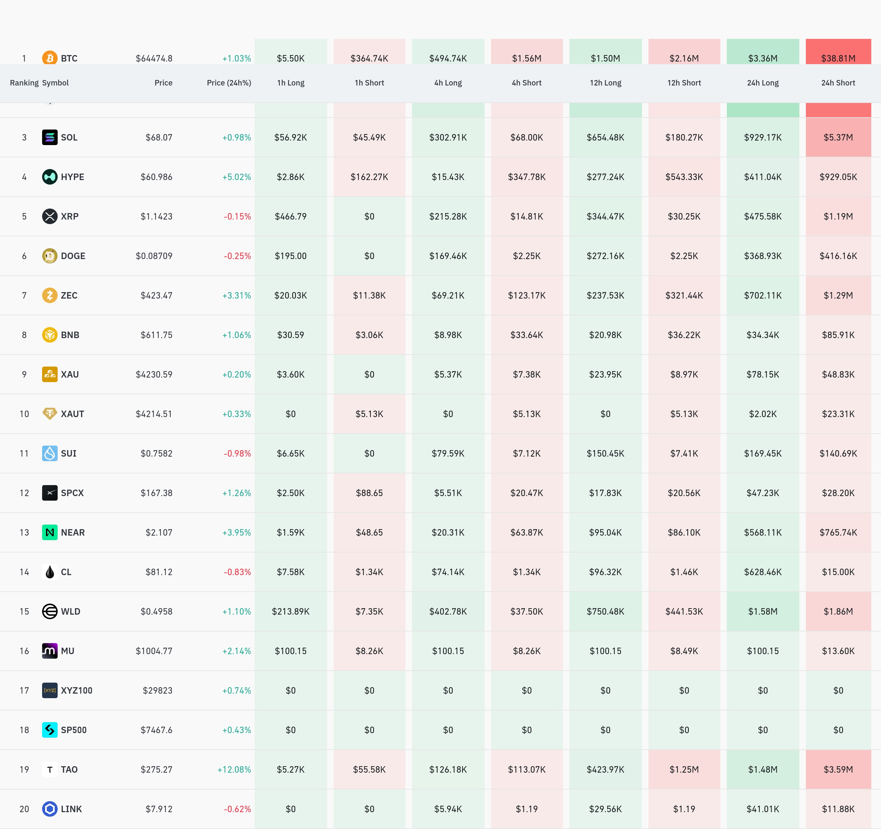881x829 pixels.
Task: Click the XAU gold bars icon
Action: point(50,374)
